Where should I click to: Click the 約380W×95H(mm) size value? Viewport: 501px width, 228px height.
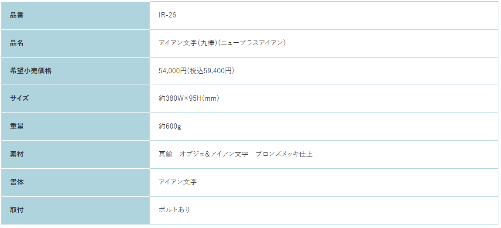click(189, 99)
